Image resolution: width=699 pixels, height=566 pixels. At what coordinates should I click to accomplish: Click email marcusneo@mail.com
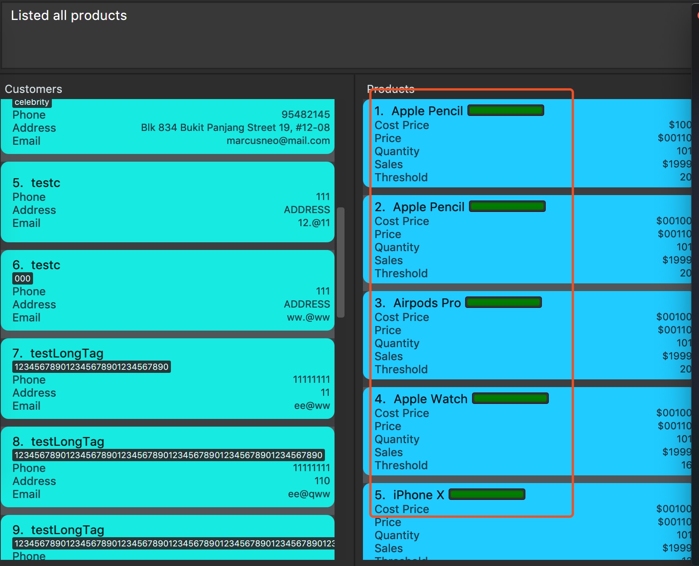point(278,141)
